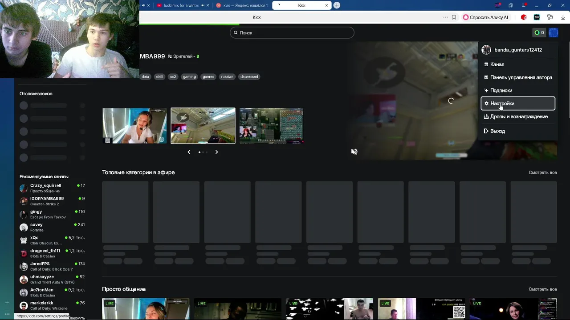
Task: Go to the previous carousel slide
Action: (x=189, y=152)
